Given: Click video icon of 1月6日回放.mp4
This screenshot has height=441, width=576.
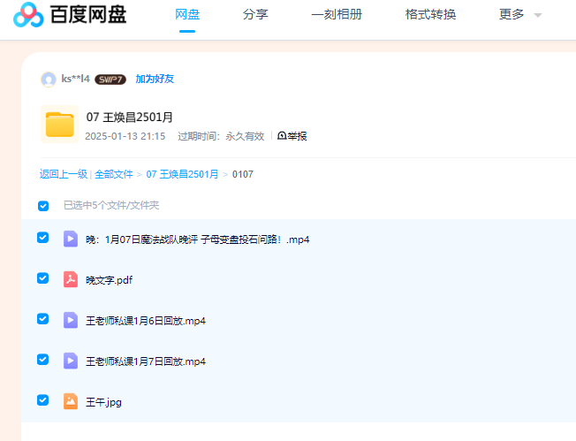Looking at the screenshot, I should point(71,320).
